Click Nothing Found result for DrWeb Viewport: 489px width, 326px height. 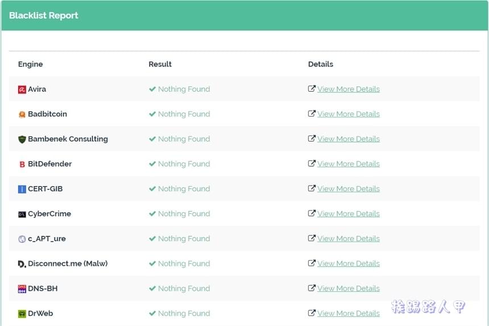pos(184,313)
